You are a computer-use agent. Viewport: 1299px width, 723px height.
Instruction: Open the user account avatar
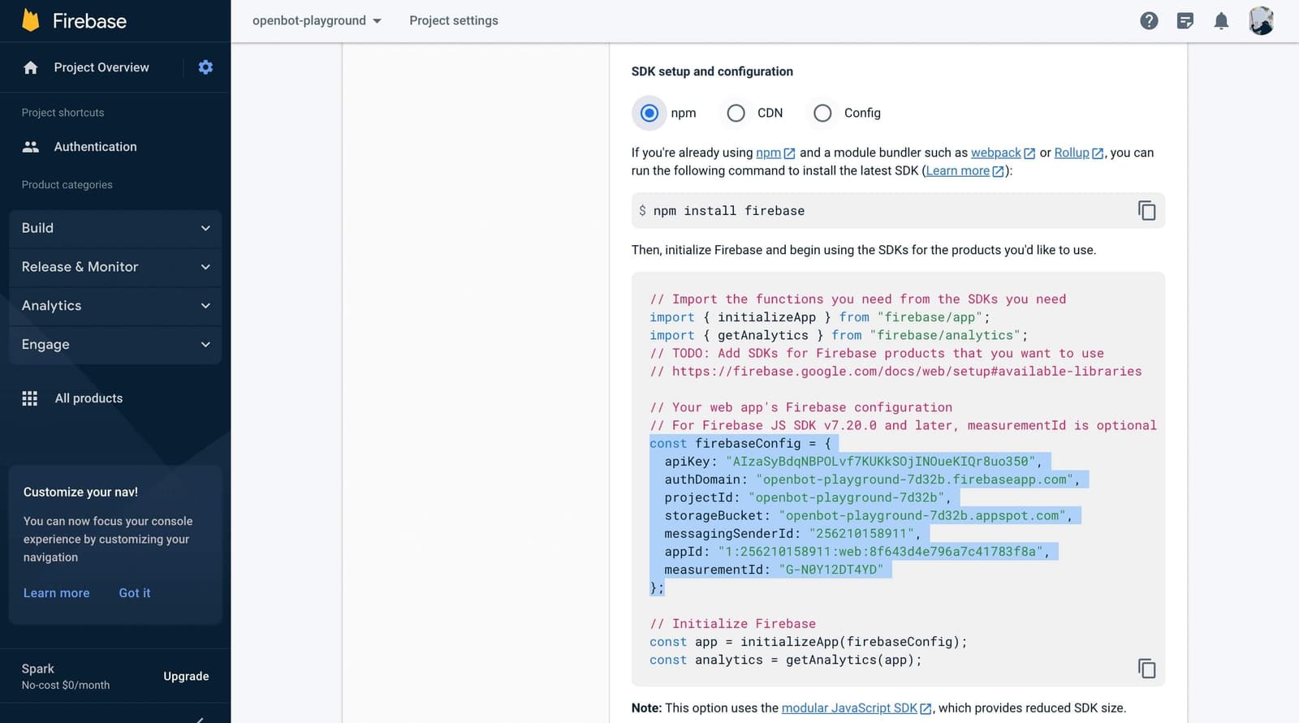coord(1261,21)
